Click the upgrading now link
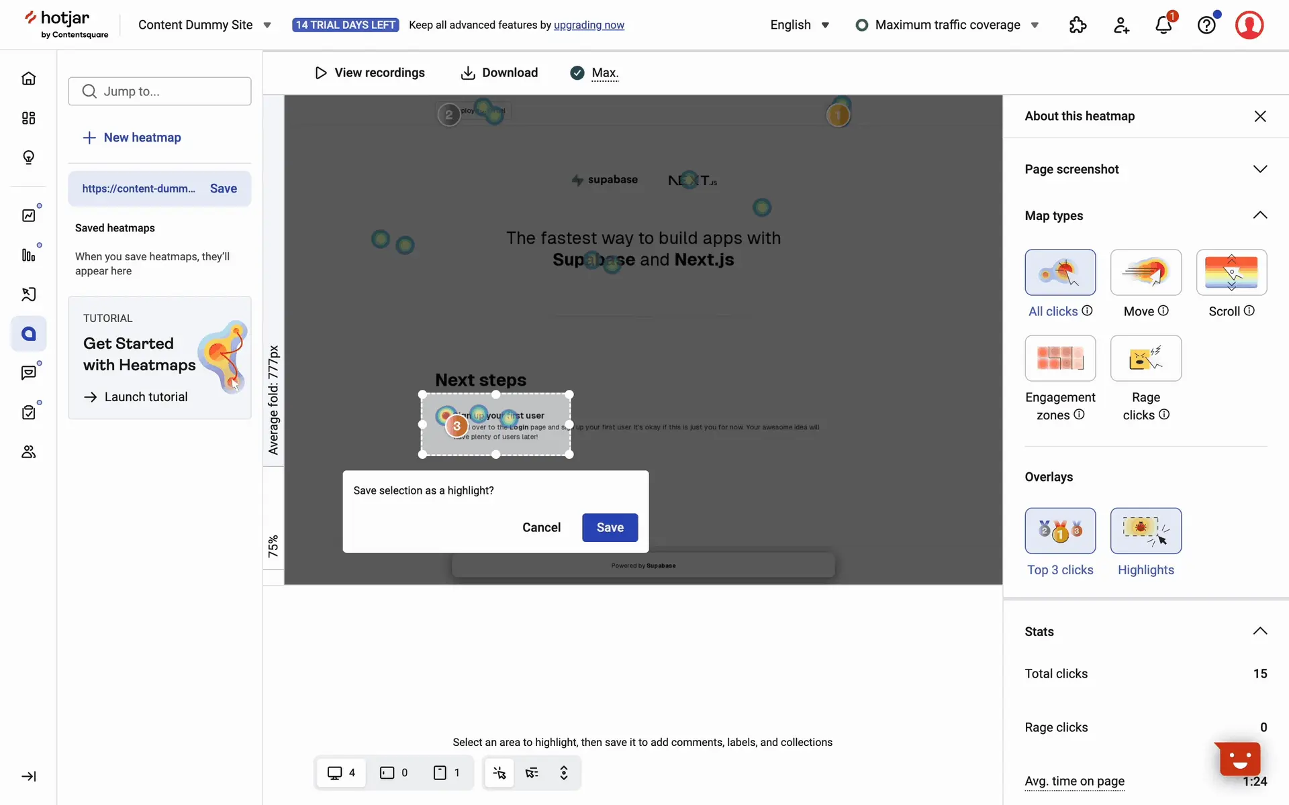Viewport: 1289px width, 805px height. pos(589,25)
